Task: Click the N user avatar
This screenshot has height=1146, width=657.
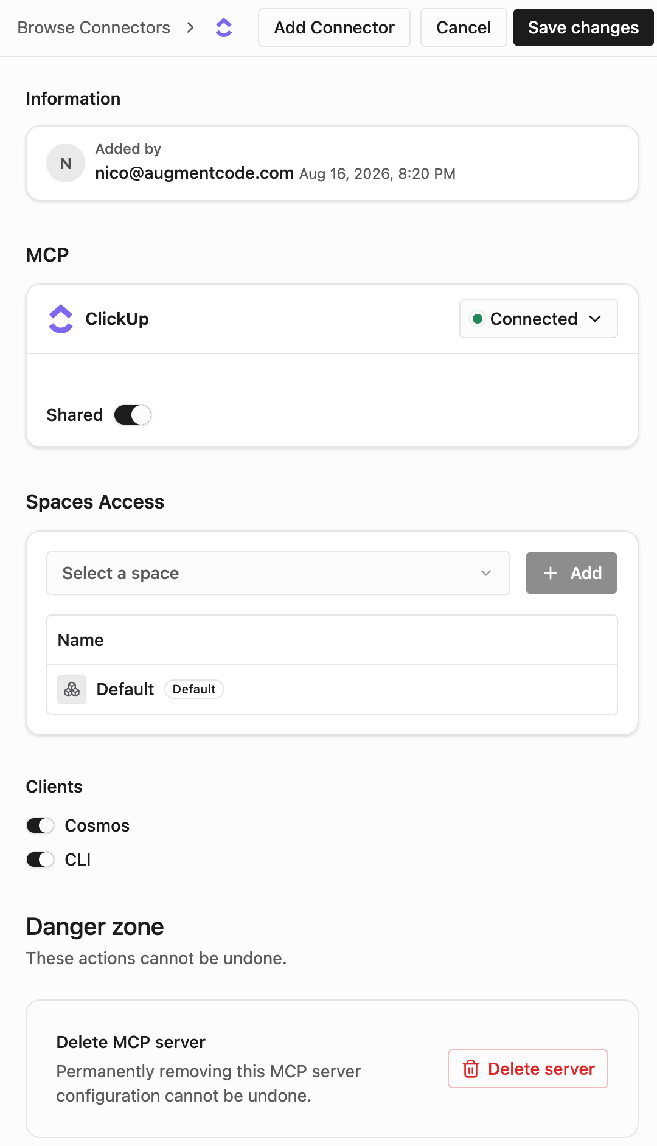Action: [x=66, y=163]
